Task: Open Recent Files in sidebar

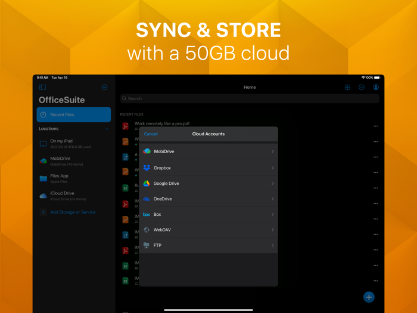Action: (x=74, y=114)
